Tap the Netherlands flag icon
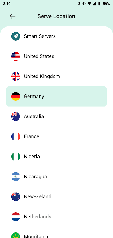Screen dimensions: 113x238 (16, 217)
